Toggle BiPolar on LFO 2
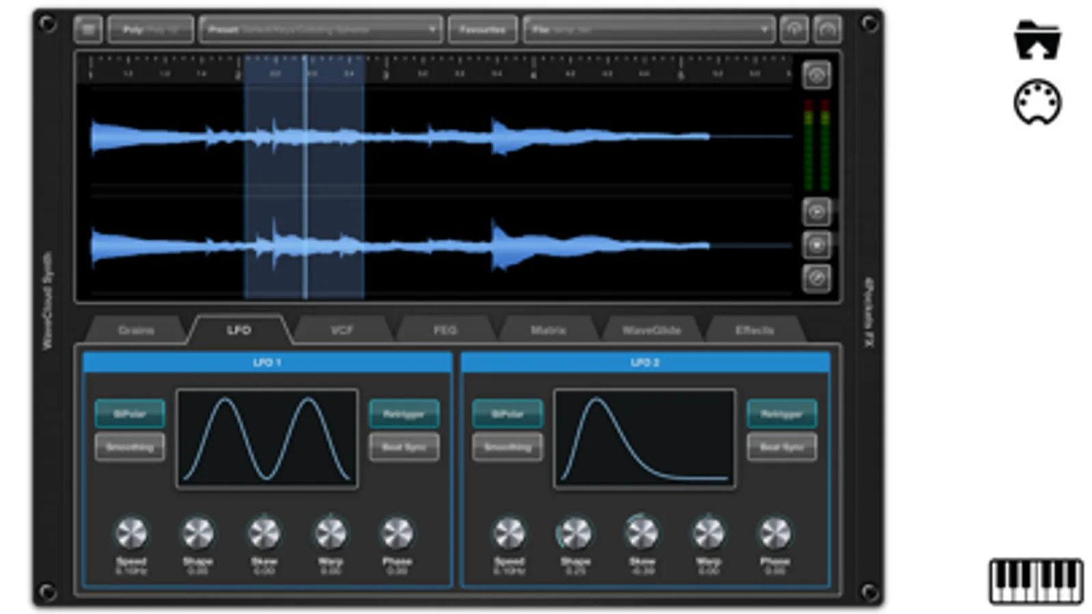The width and height of the screenshot is (1092, 614). click(x=507, y=414)
